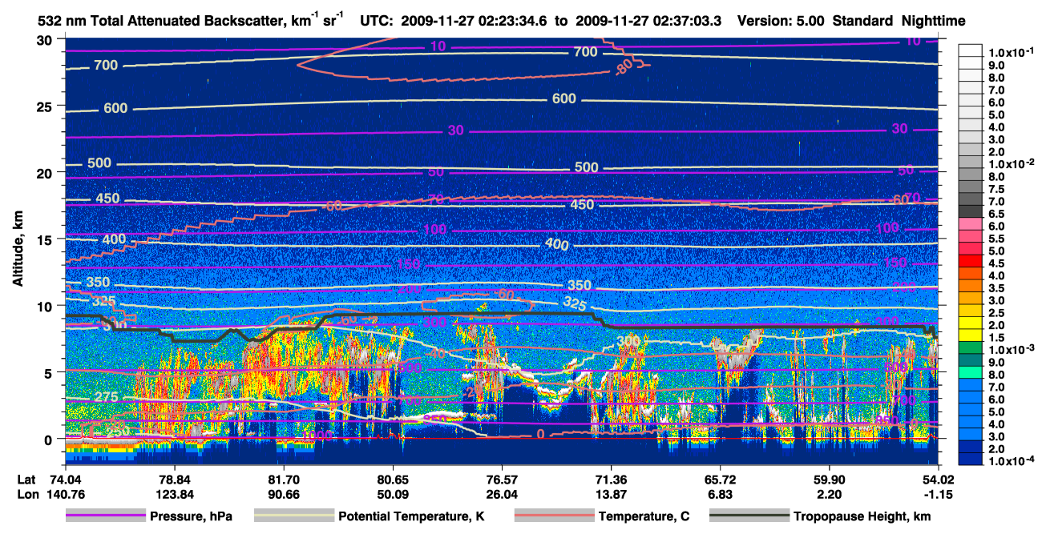Click the altitude axis tick label 20
Image resolution: width=1042 pixels, height=534 pixels.
click(x=46, y=173)
